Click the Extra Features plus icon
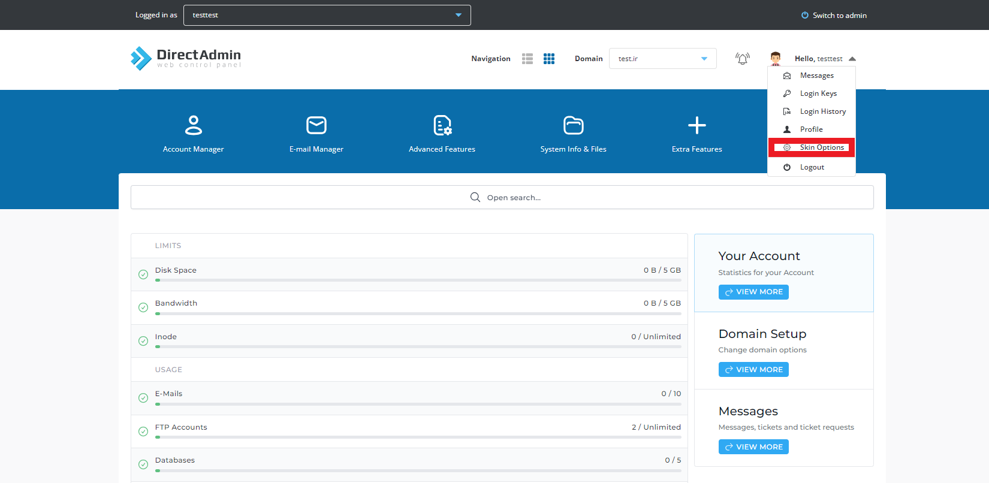 coord(696,125)
